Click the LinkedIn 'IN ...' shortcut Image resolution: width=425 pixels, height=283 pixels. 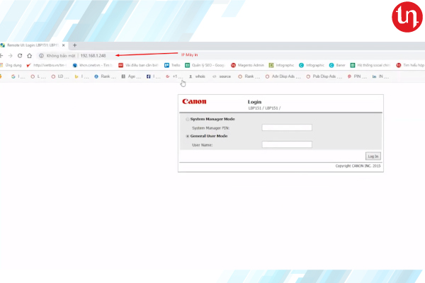380,76
